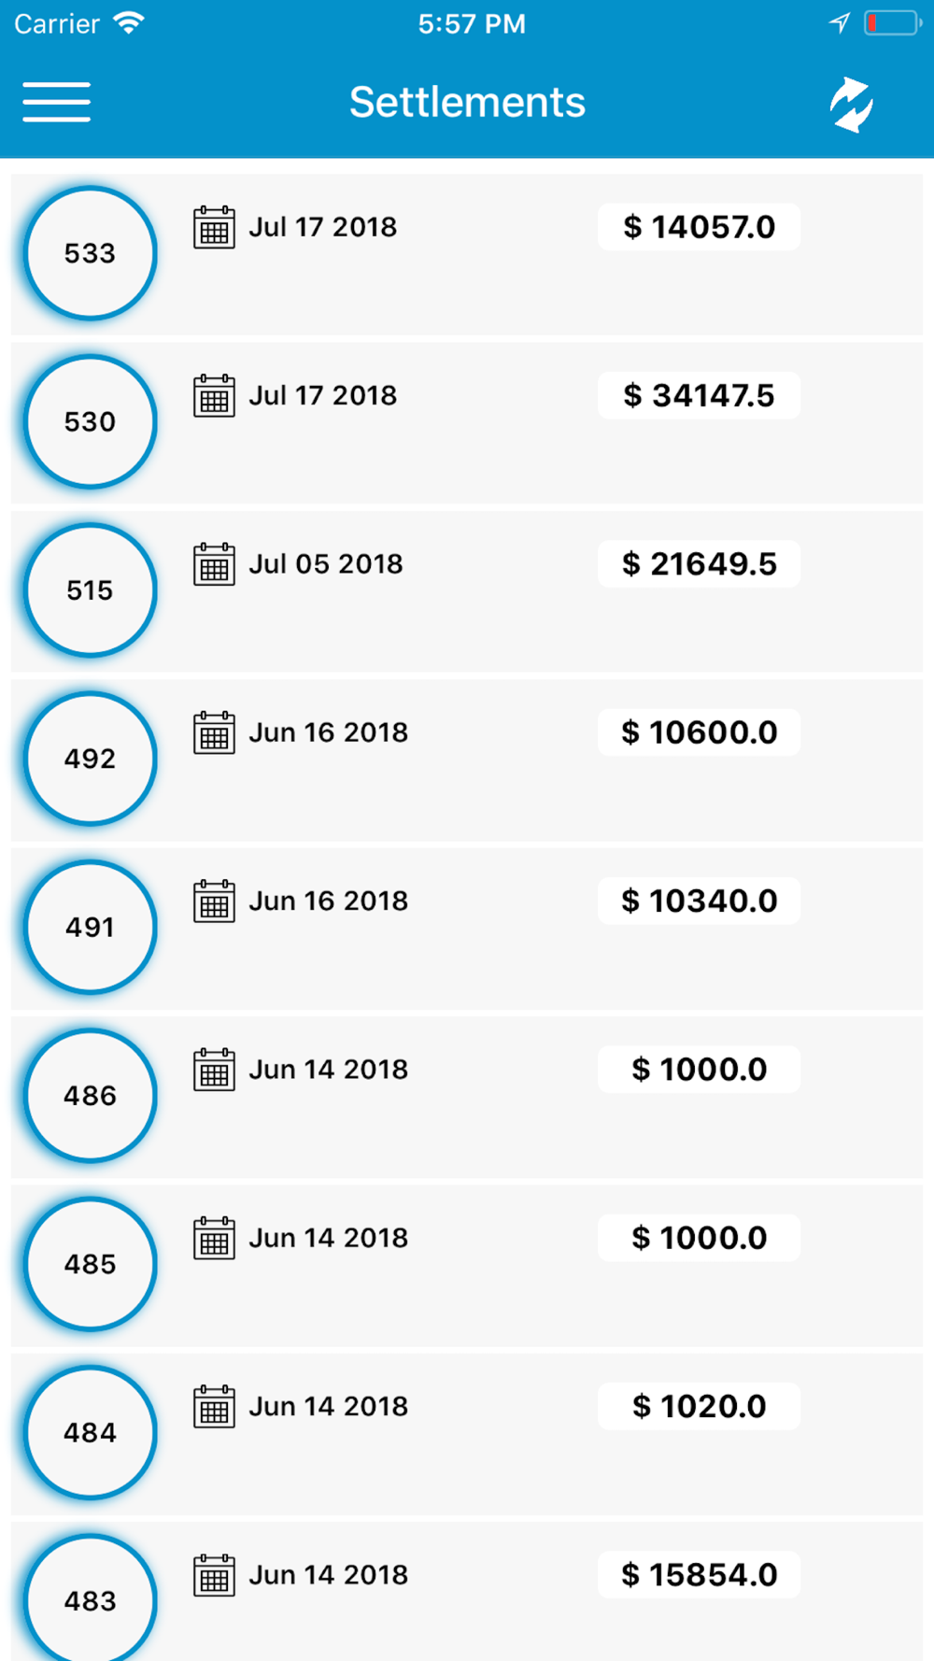Select settlement number 533 circle
Image resolution: width=934 pixels, height=1661 pixels.
tap(90, 253)
